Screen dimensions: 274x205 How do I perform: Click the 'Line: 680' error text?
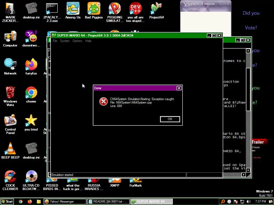pyautogui.click(x=116, y=106)
